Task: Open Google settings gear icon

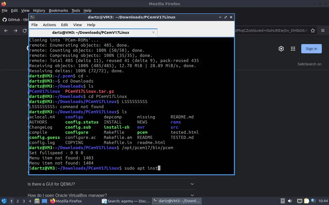Action: click(281, 49)
